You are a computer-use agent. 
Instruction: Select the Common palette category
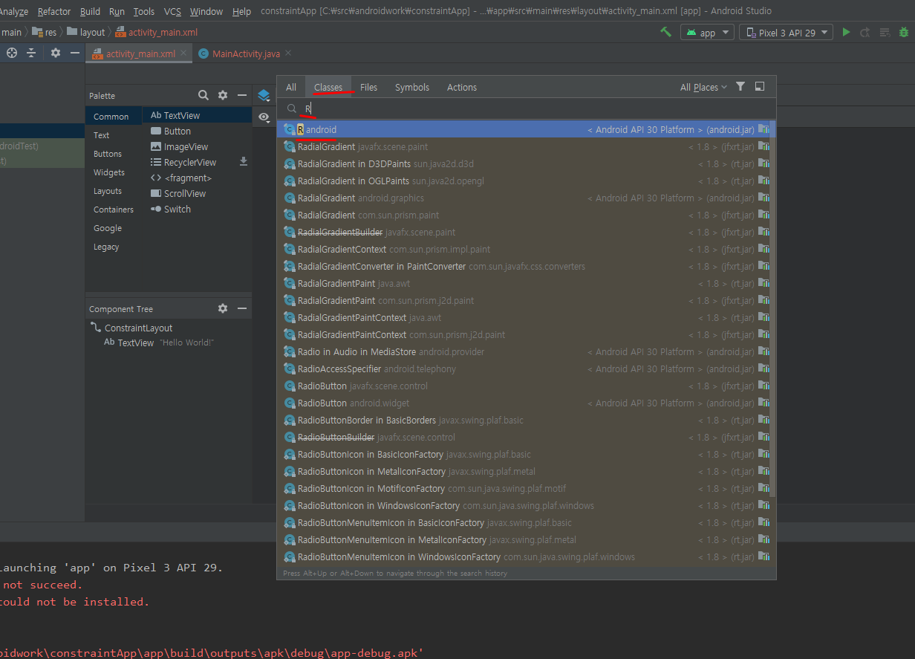114,117
